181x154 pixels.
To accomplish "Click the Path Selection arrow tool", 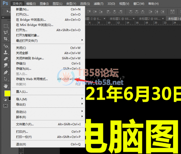I will (x=6, y=79).
